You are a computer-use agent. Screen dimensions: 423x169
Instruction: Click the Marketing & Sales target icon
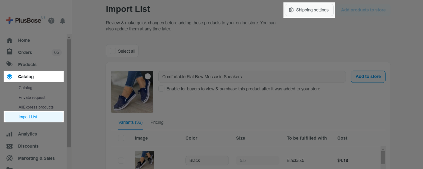click(x=10, y=158)
